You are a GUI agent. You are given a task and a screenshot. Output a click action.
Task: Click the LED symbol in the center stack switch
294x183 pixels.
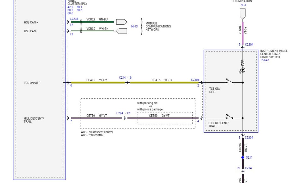pos(243,70)
